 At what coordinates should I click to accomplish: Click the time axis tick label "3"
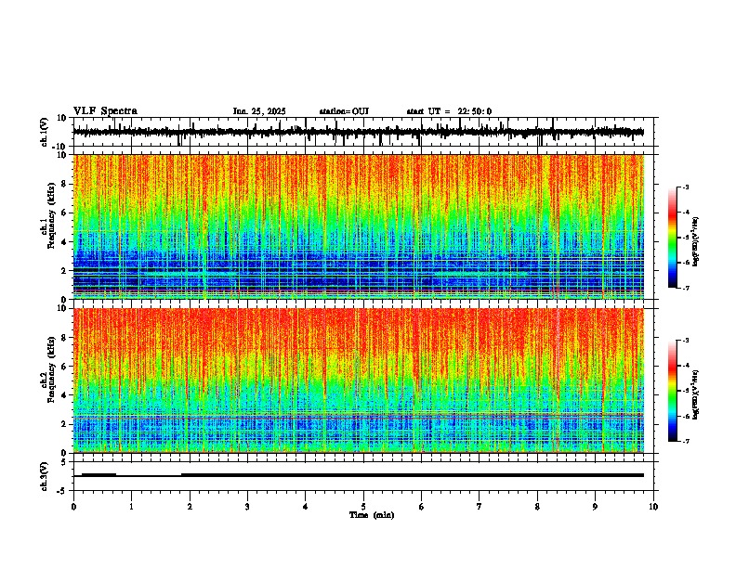pos(247,507)
